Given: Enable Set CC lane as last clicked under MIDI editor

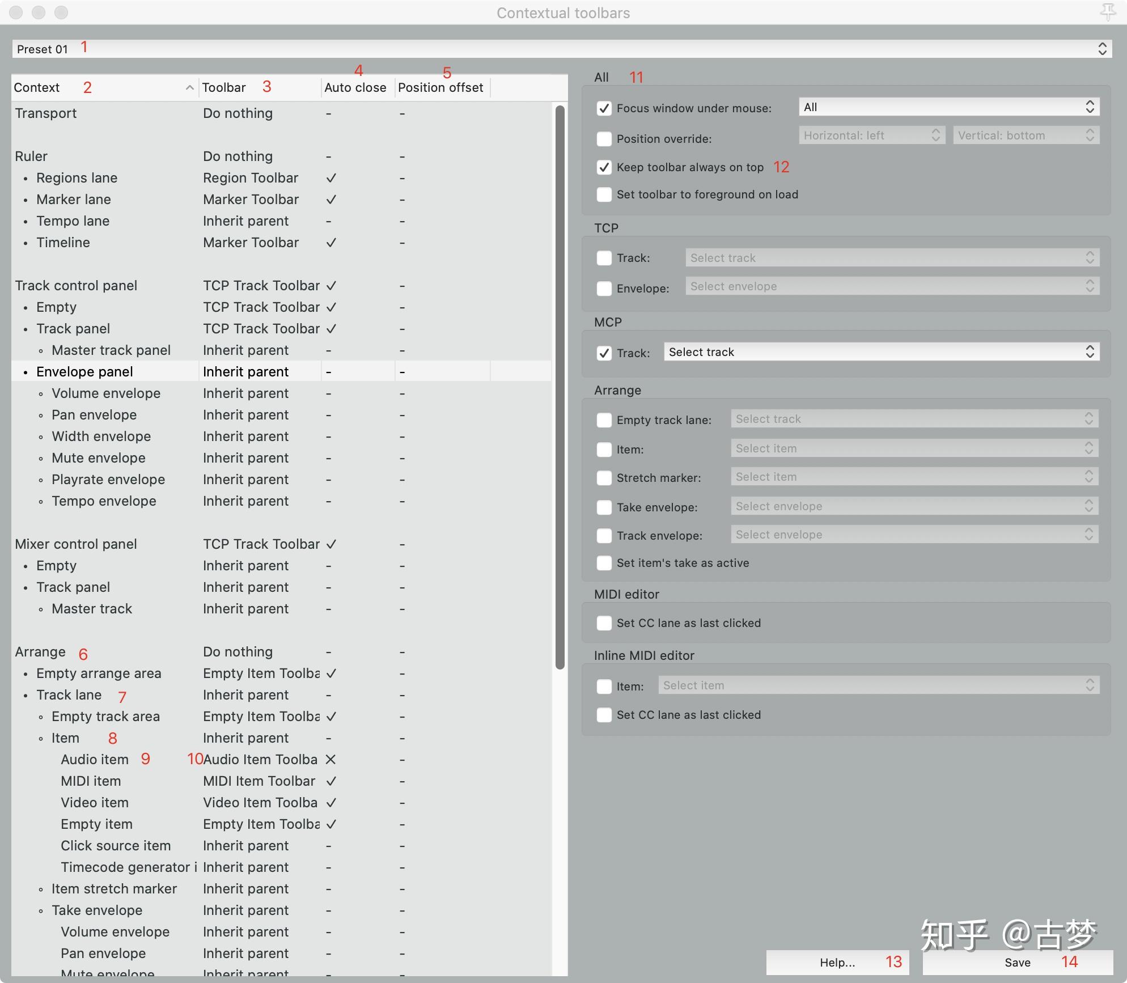Looking at the screenshot, I should click(604, 623).
